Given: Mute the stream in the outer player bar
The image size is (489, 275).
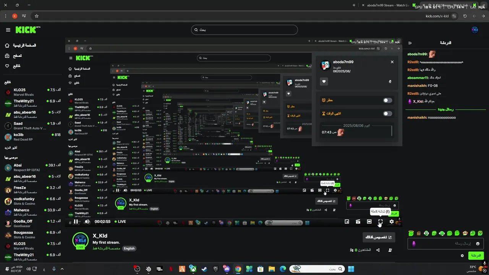Looking at the screenshot, I should (x=87, y=222).
